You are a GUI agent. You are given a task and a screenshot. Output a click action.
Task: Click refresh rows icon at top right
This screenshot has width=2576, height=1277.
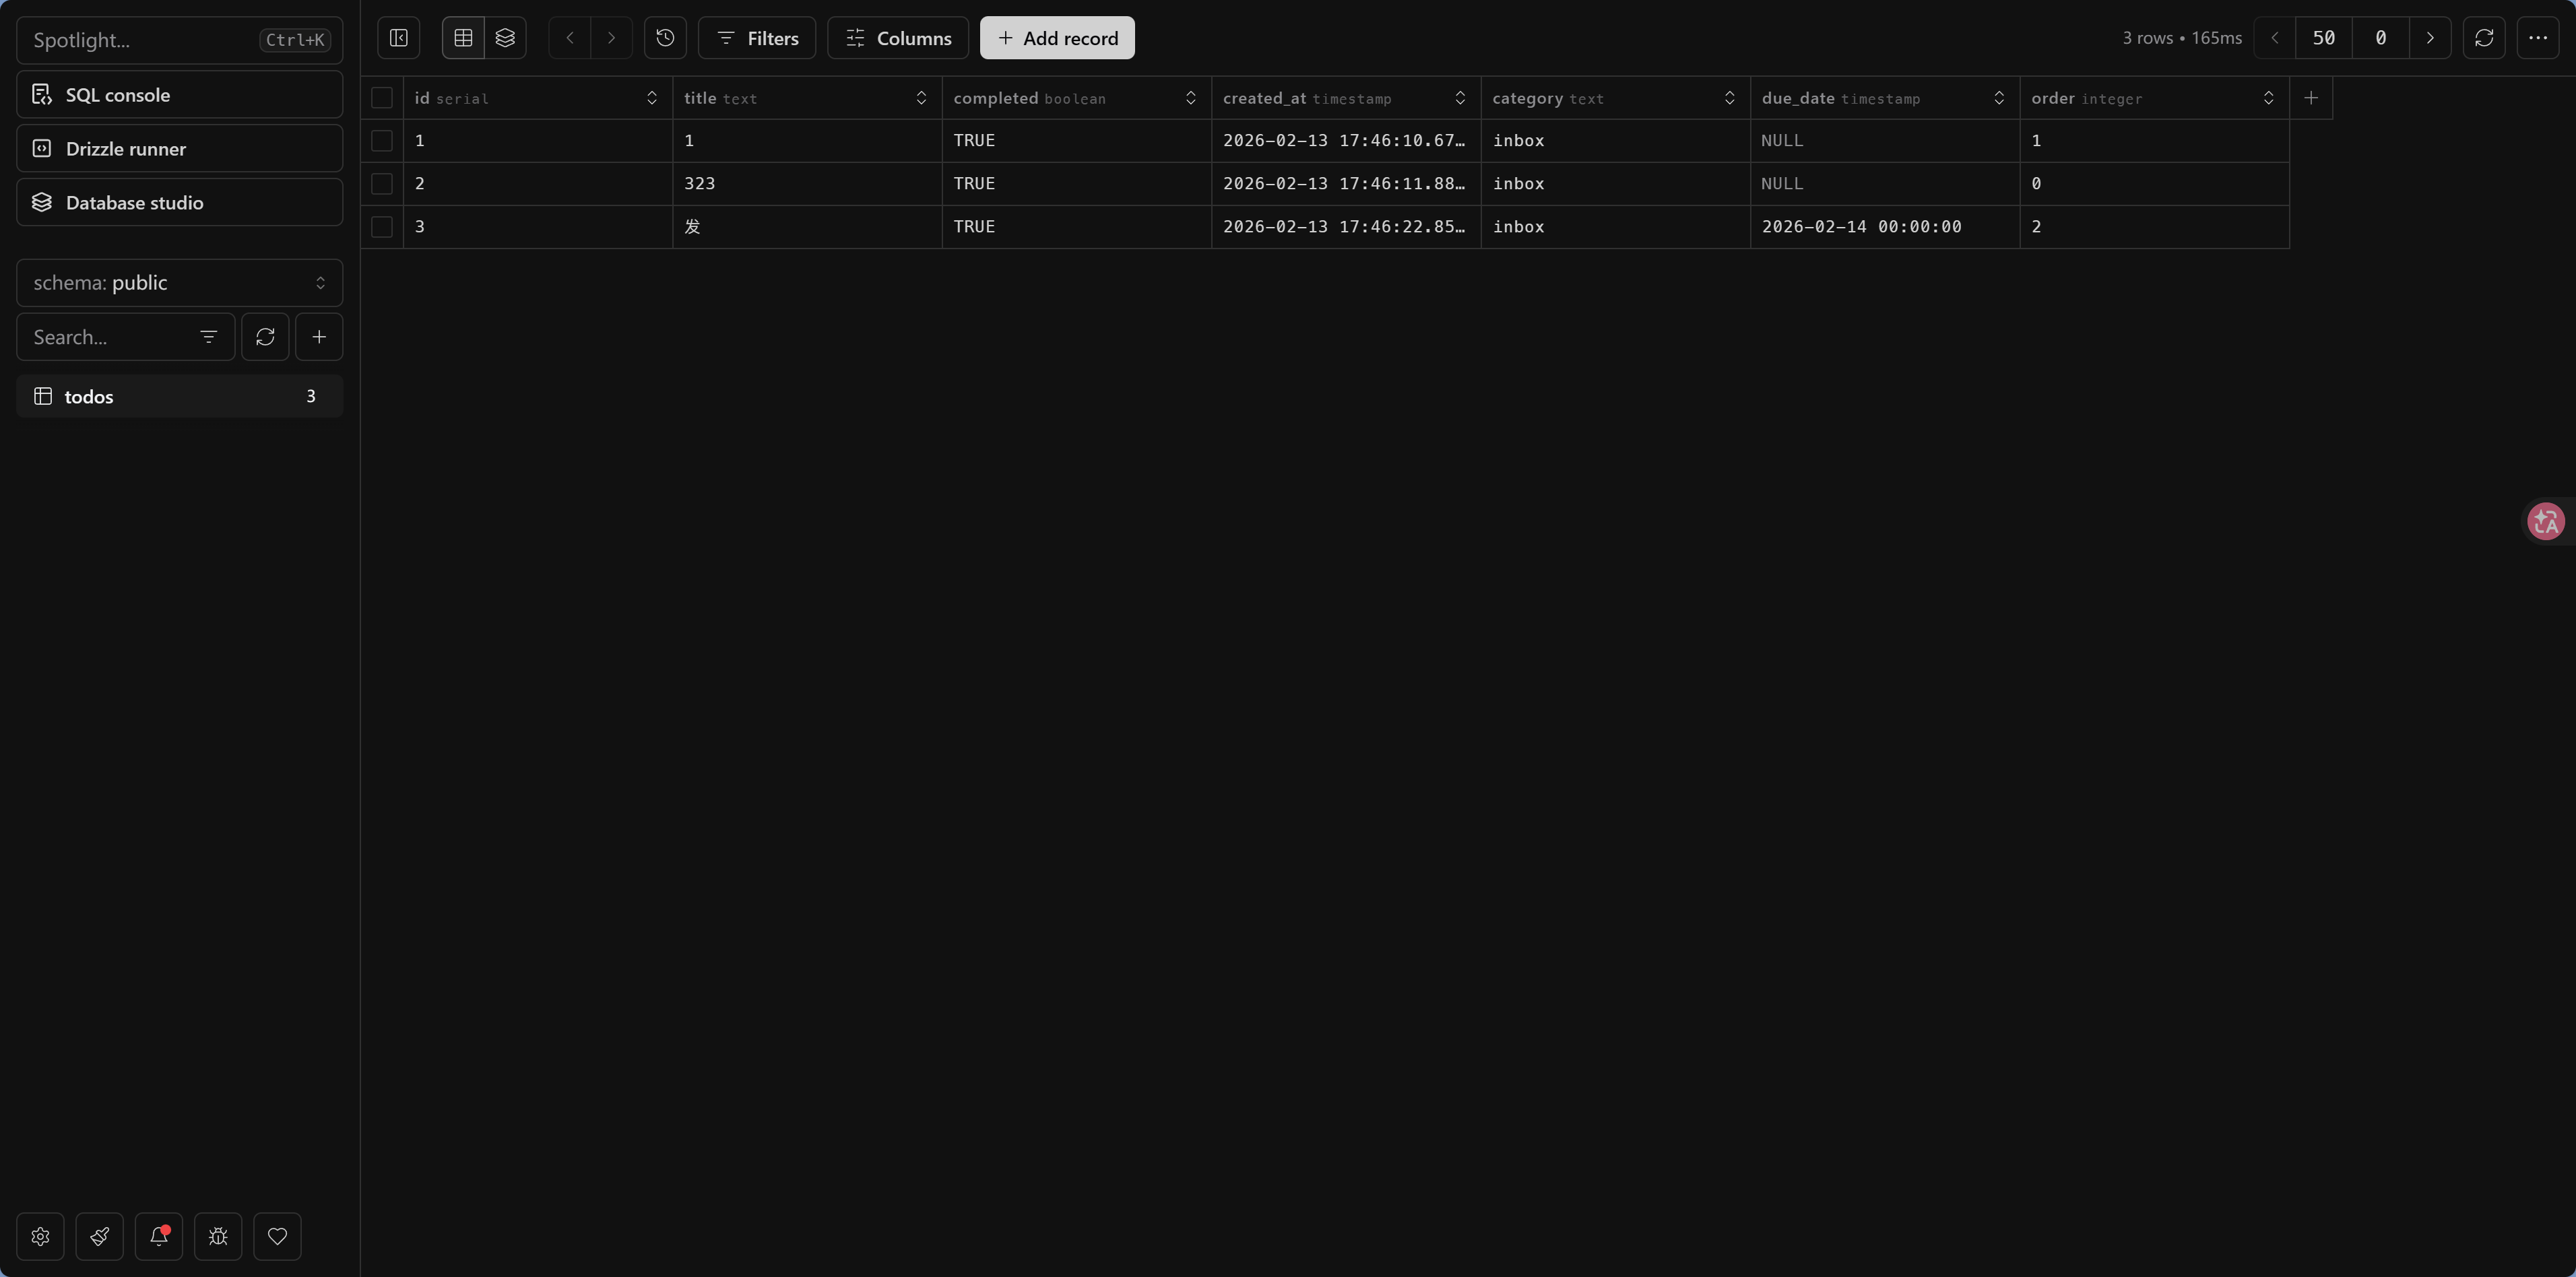(2484, 38)
